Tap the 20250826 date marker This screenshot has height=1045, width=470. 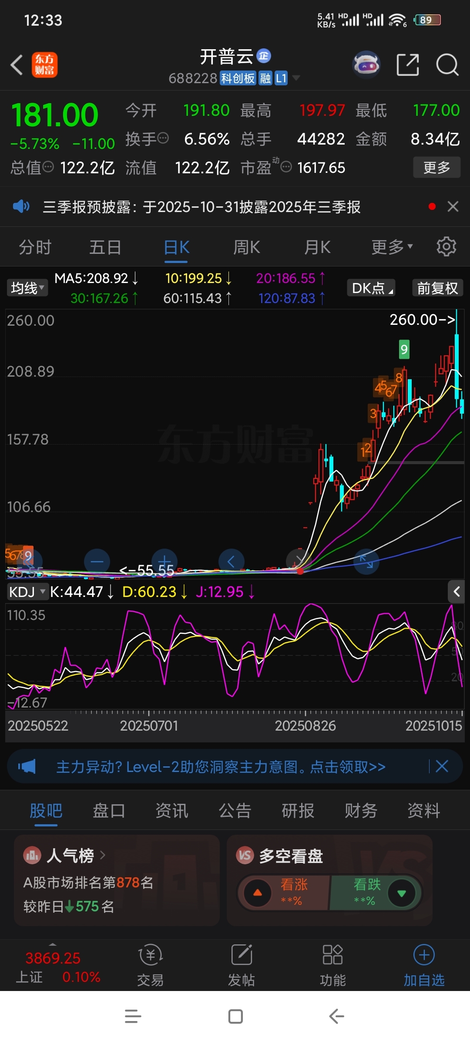[305, 725]
